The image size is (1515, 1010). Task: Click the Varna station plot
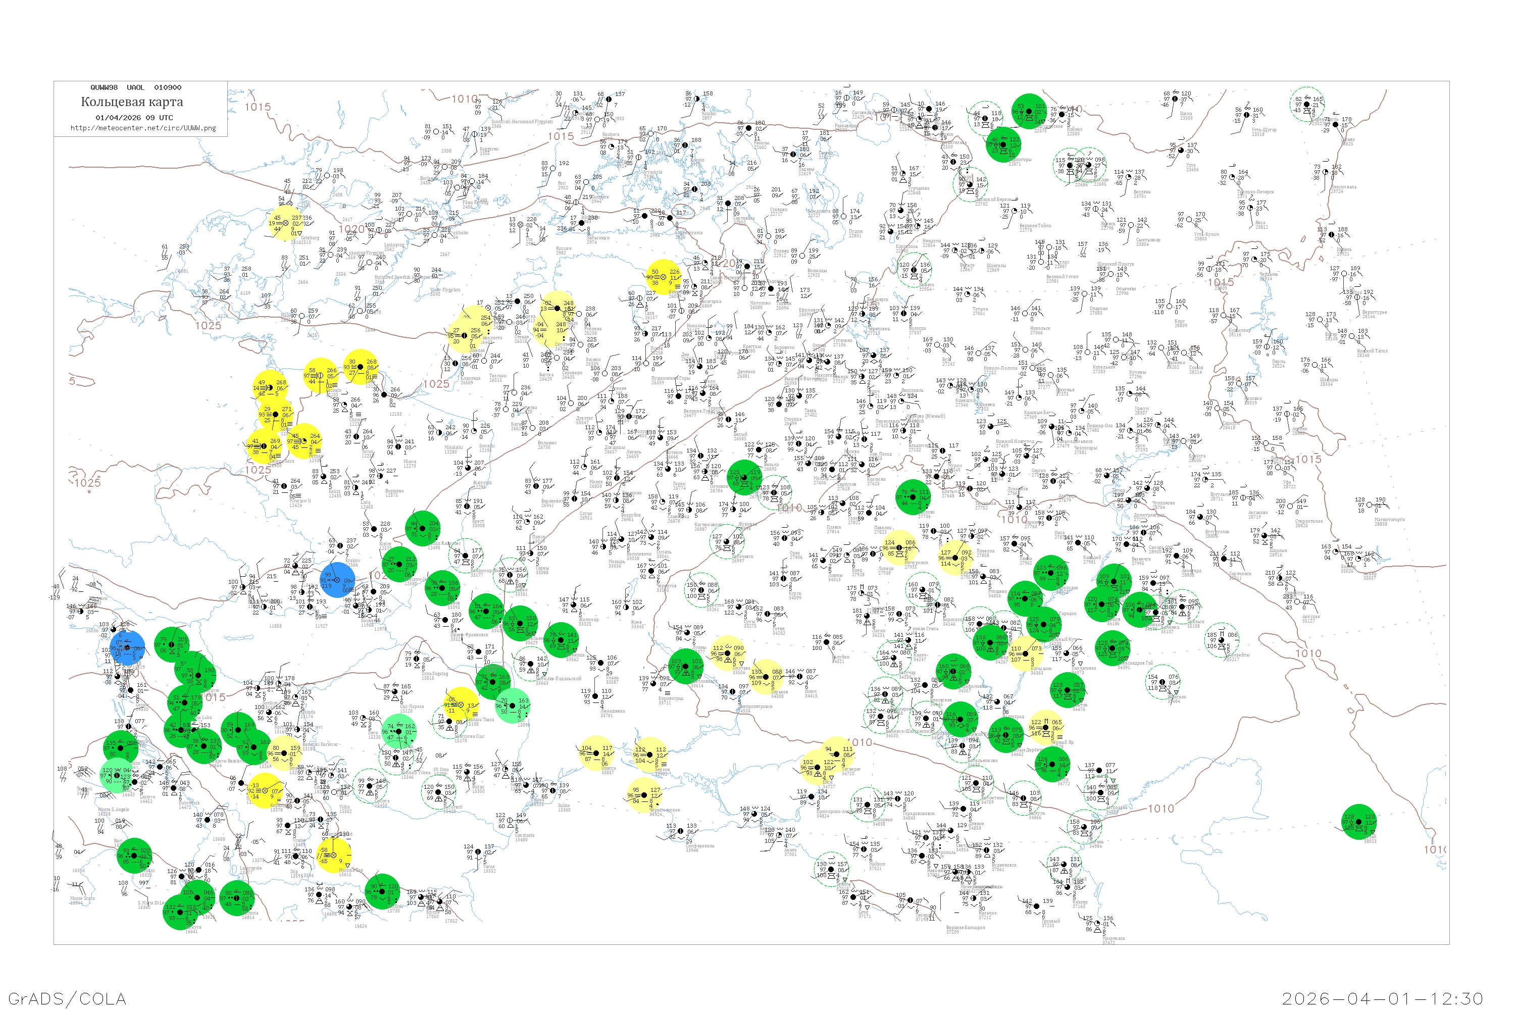pos(479,852)
